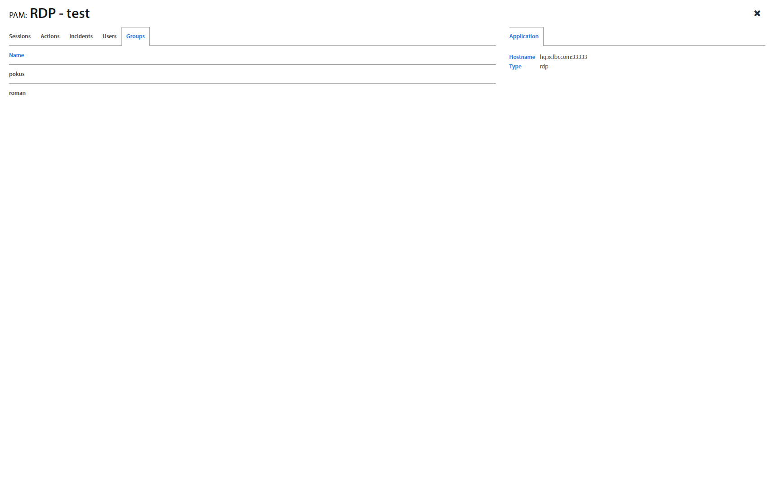This screenshot has height=486, width=774.
Task: Click the word test in the title
Action: click(x=78, y=13)
